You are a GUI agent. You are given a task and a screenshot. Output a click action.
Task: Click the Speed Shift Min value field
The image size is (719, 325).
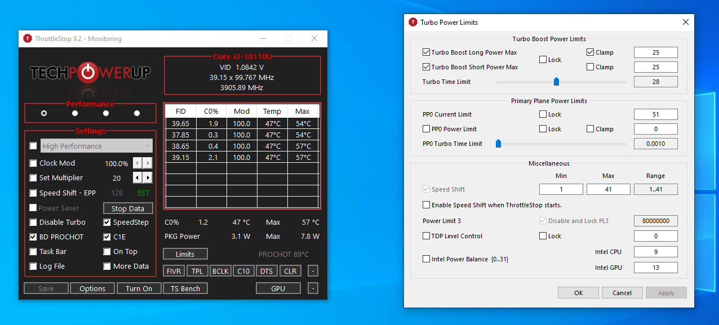point(561,189)
